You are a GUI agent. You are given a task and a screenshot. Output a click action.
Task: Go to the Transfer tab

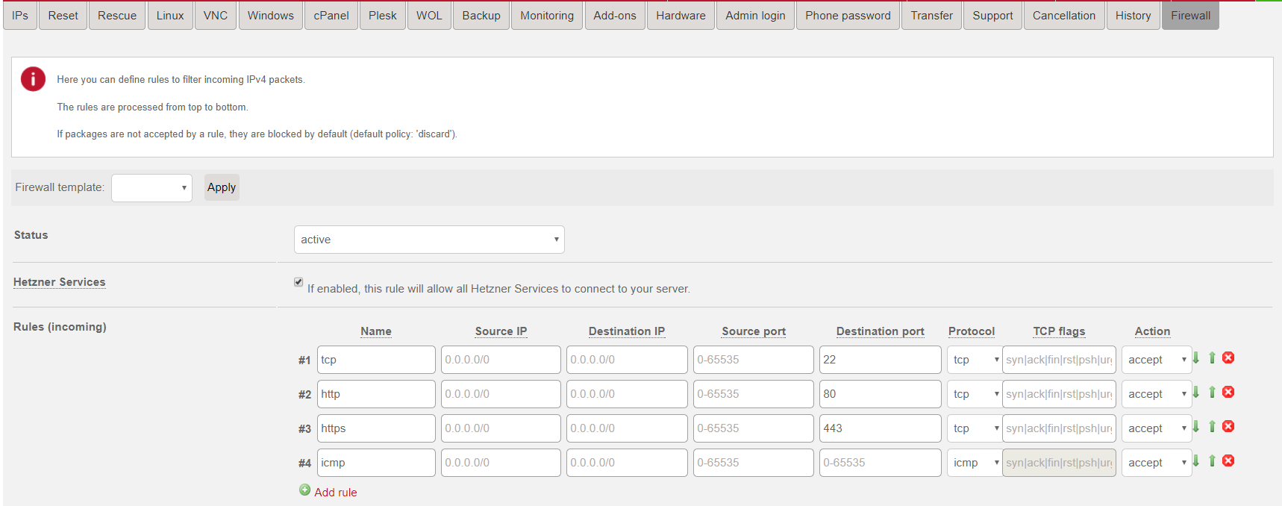(x=931, y=16)
